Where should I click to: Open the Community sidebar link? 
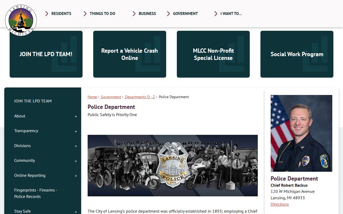[25, 160]
